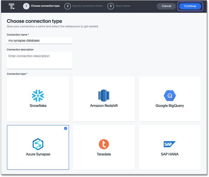209x177 pixels.
Task: Go to step 3 Select tables
Action: 123,6
